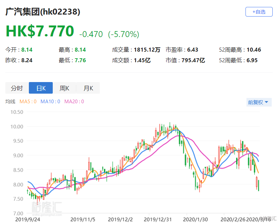Click the 2019/12/31 date axis label

coord(158,219)
